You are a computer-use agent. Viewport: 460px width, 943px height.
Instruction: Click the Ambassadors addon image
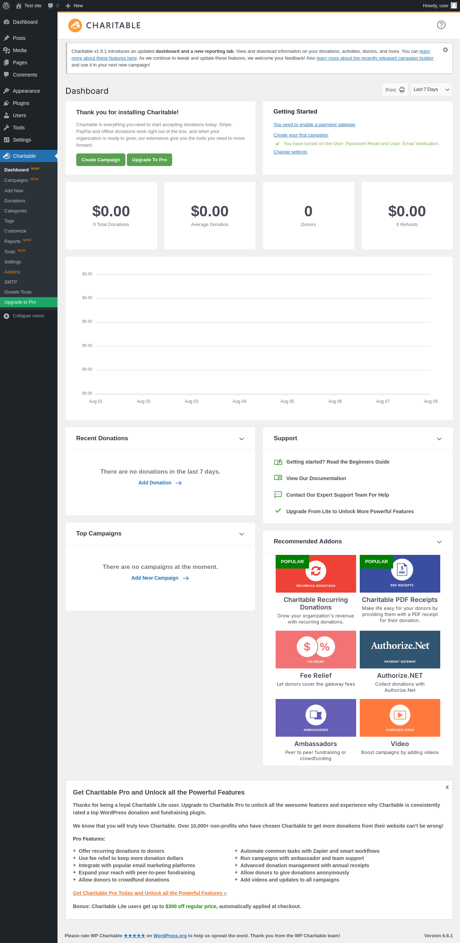(x=316, y=718)
